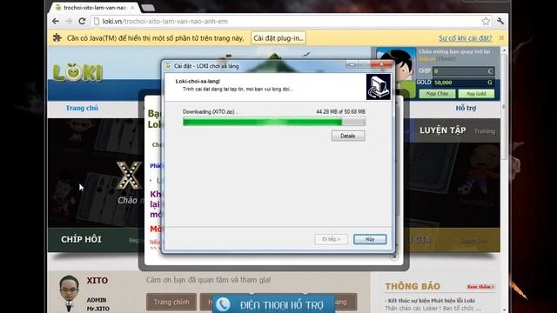The width and height of the screenshot is (557, 313).
Task: Click the download progress bar
Action: (x=274, y=122)
